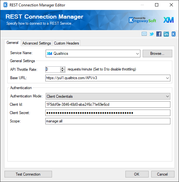Open the Twitter bird icon
Screen dimensions: 179x182
click(x=152, y=34)
